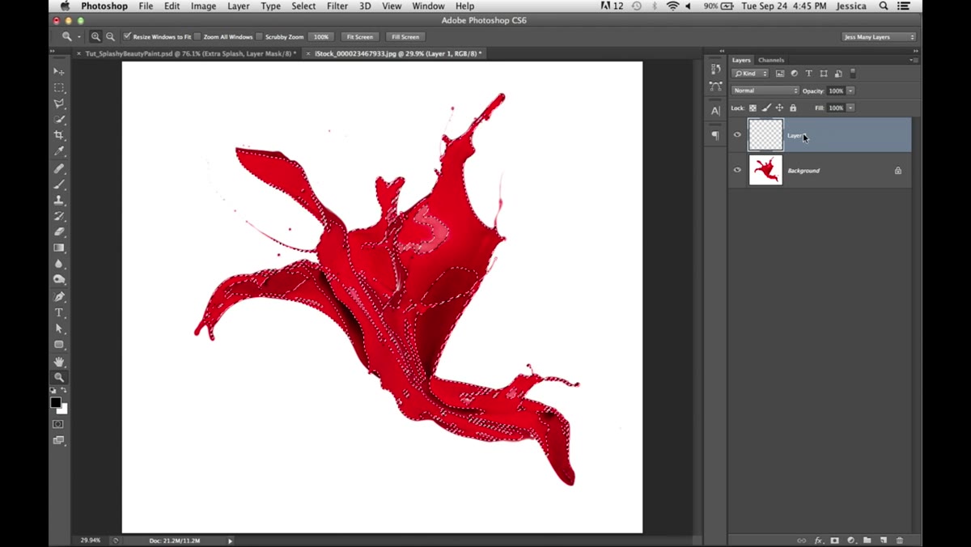This screenshot has height=547, width=971.
Task: Select the Crop tool
Action: (x=59, y=135)
